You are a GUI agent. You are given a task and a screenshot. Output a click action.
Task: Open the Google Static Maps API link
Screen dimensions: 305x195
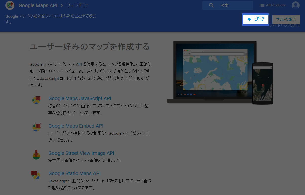74,173
